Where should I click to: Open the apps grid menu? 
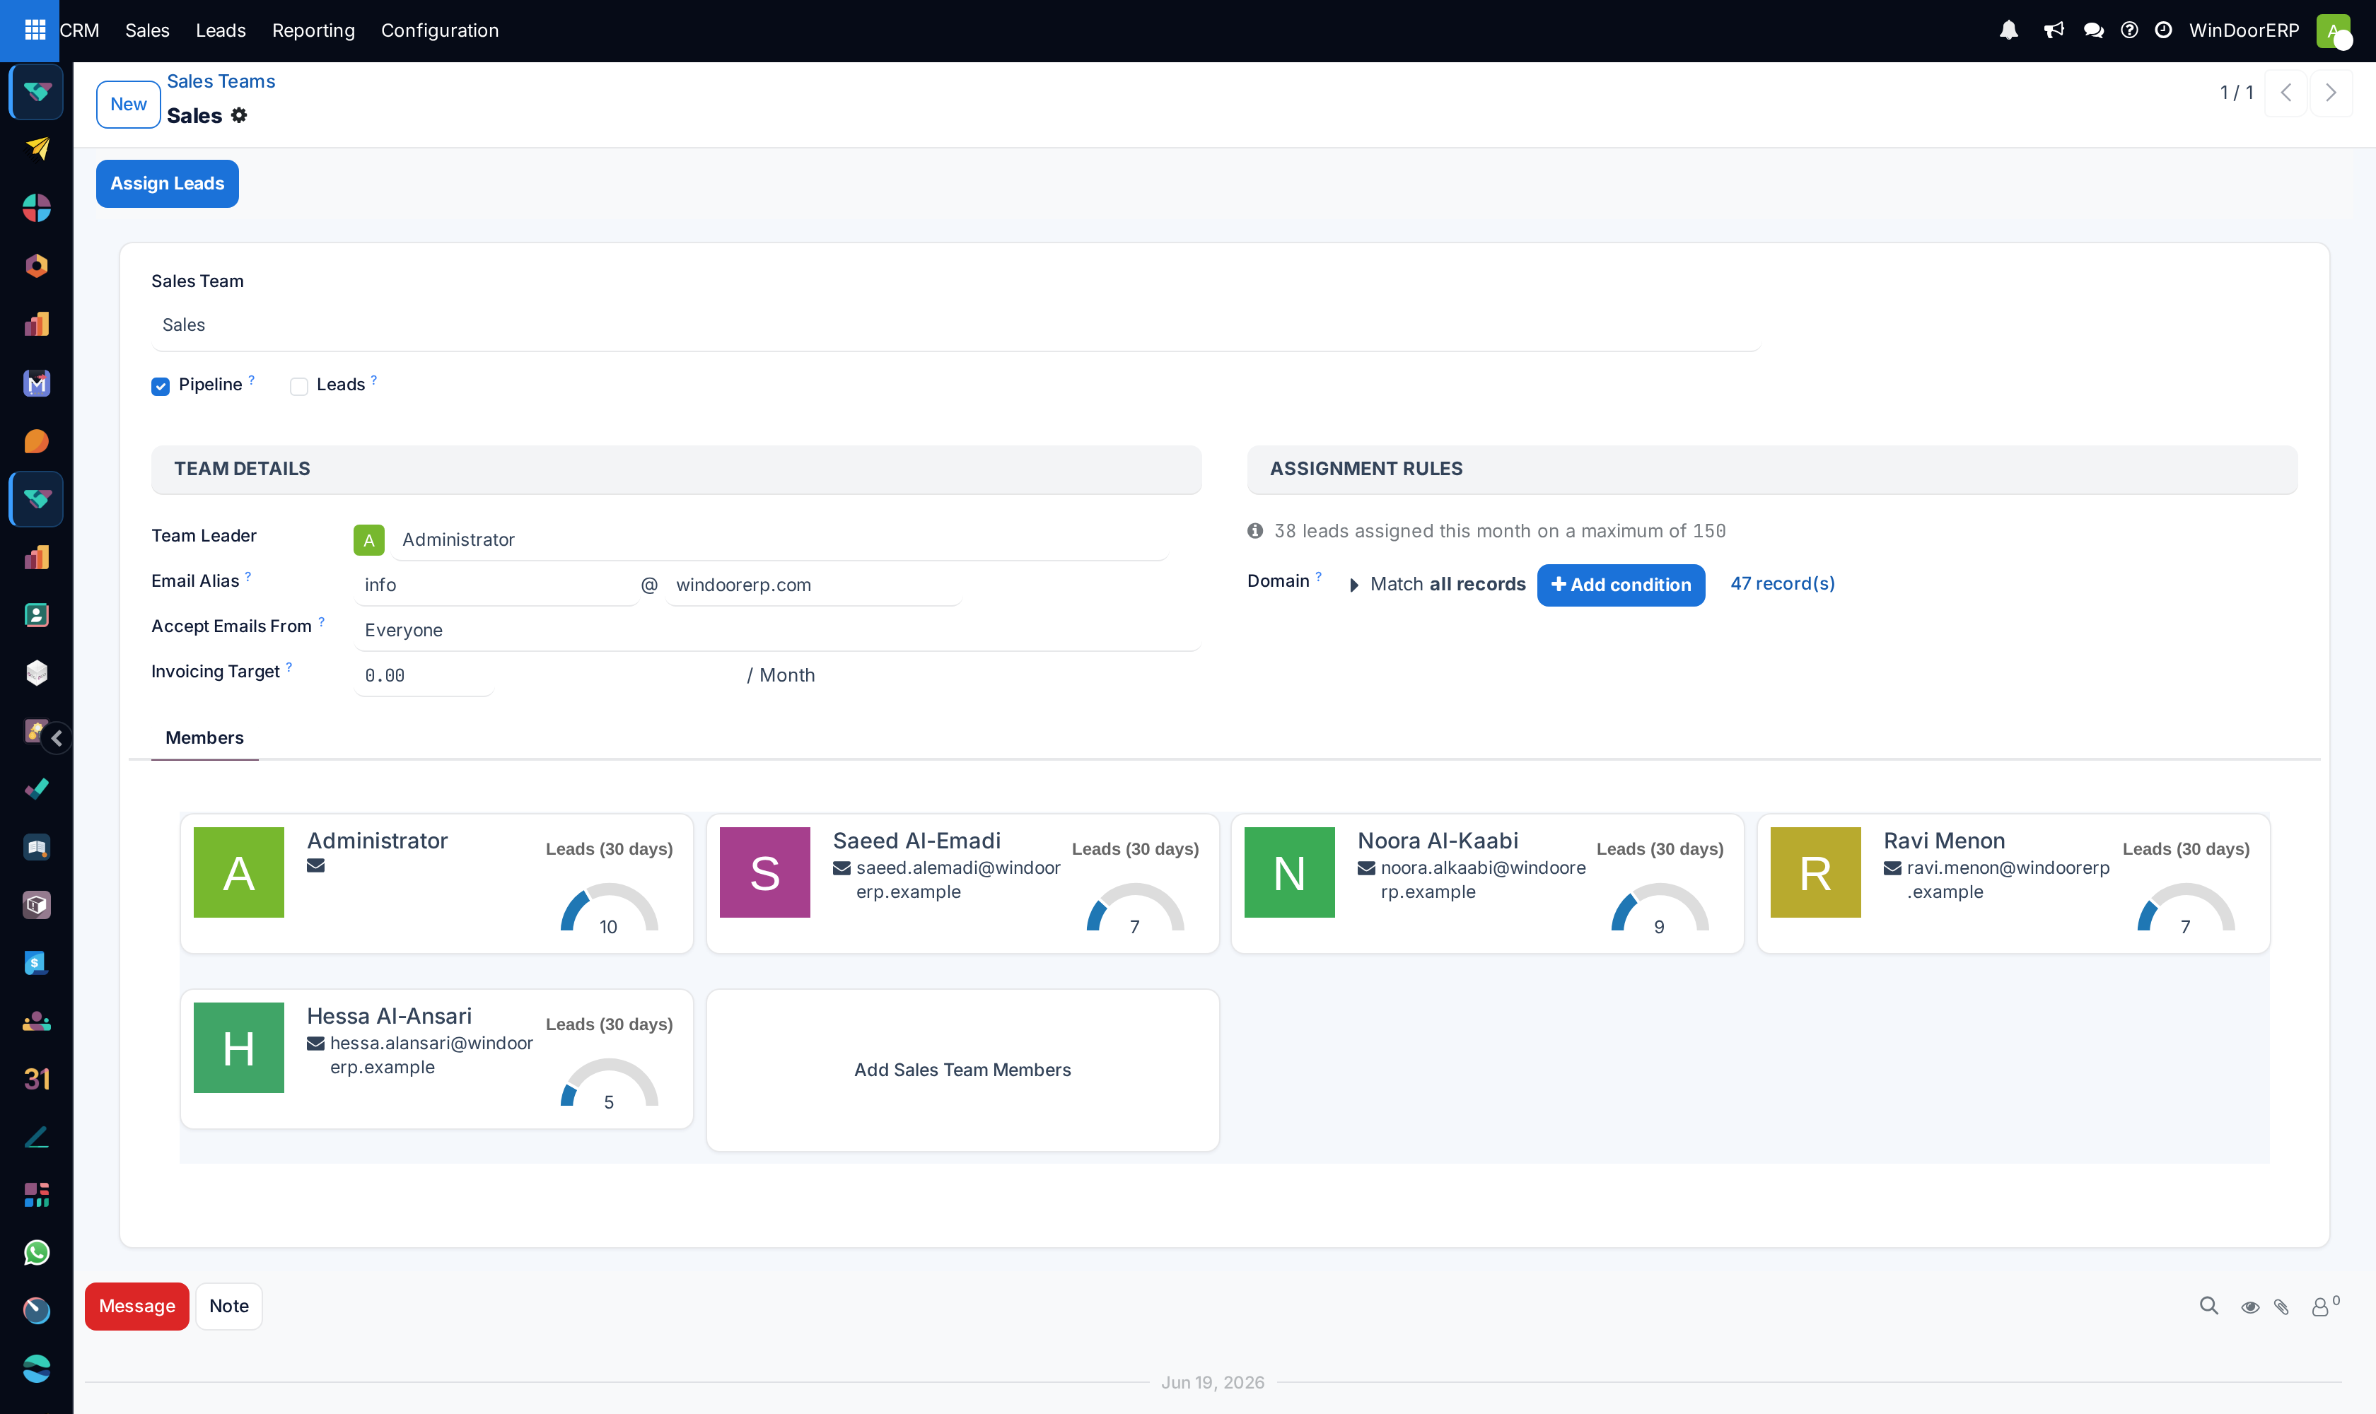coord(35,30)
